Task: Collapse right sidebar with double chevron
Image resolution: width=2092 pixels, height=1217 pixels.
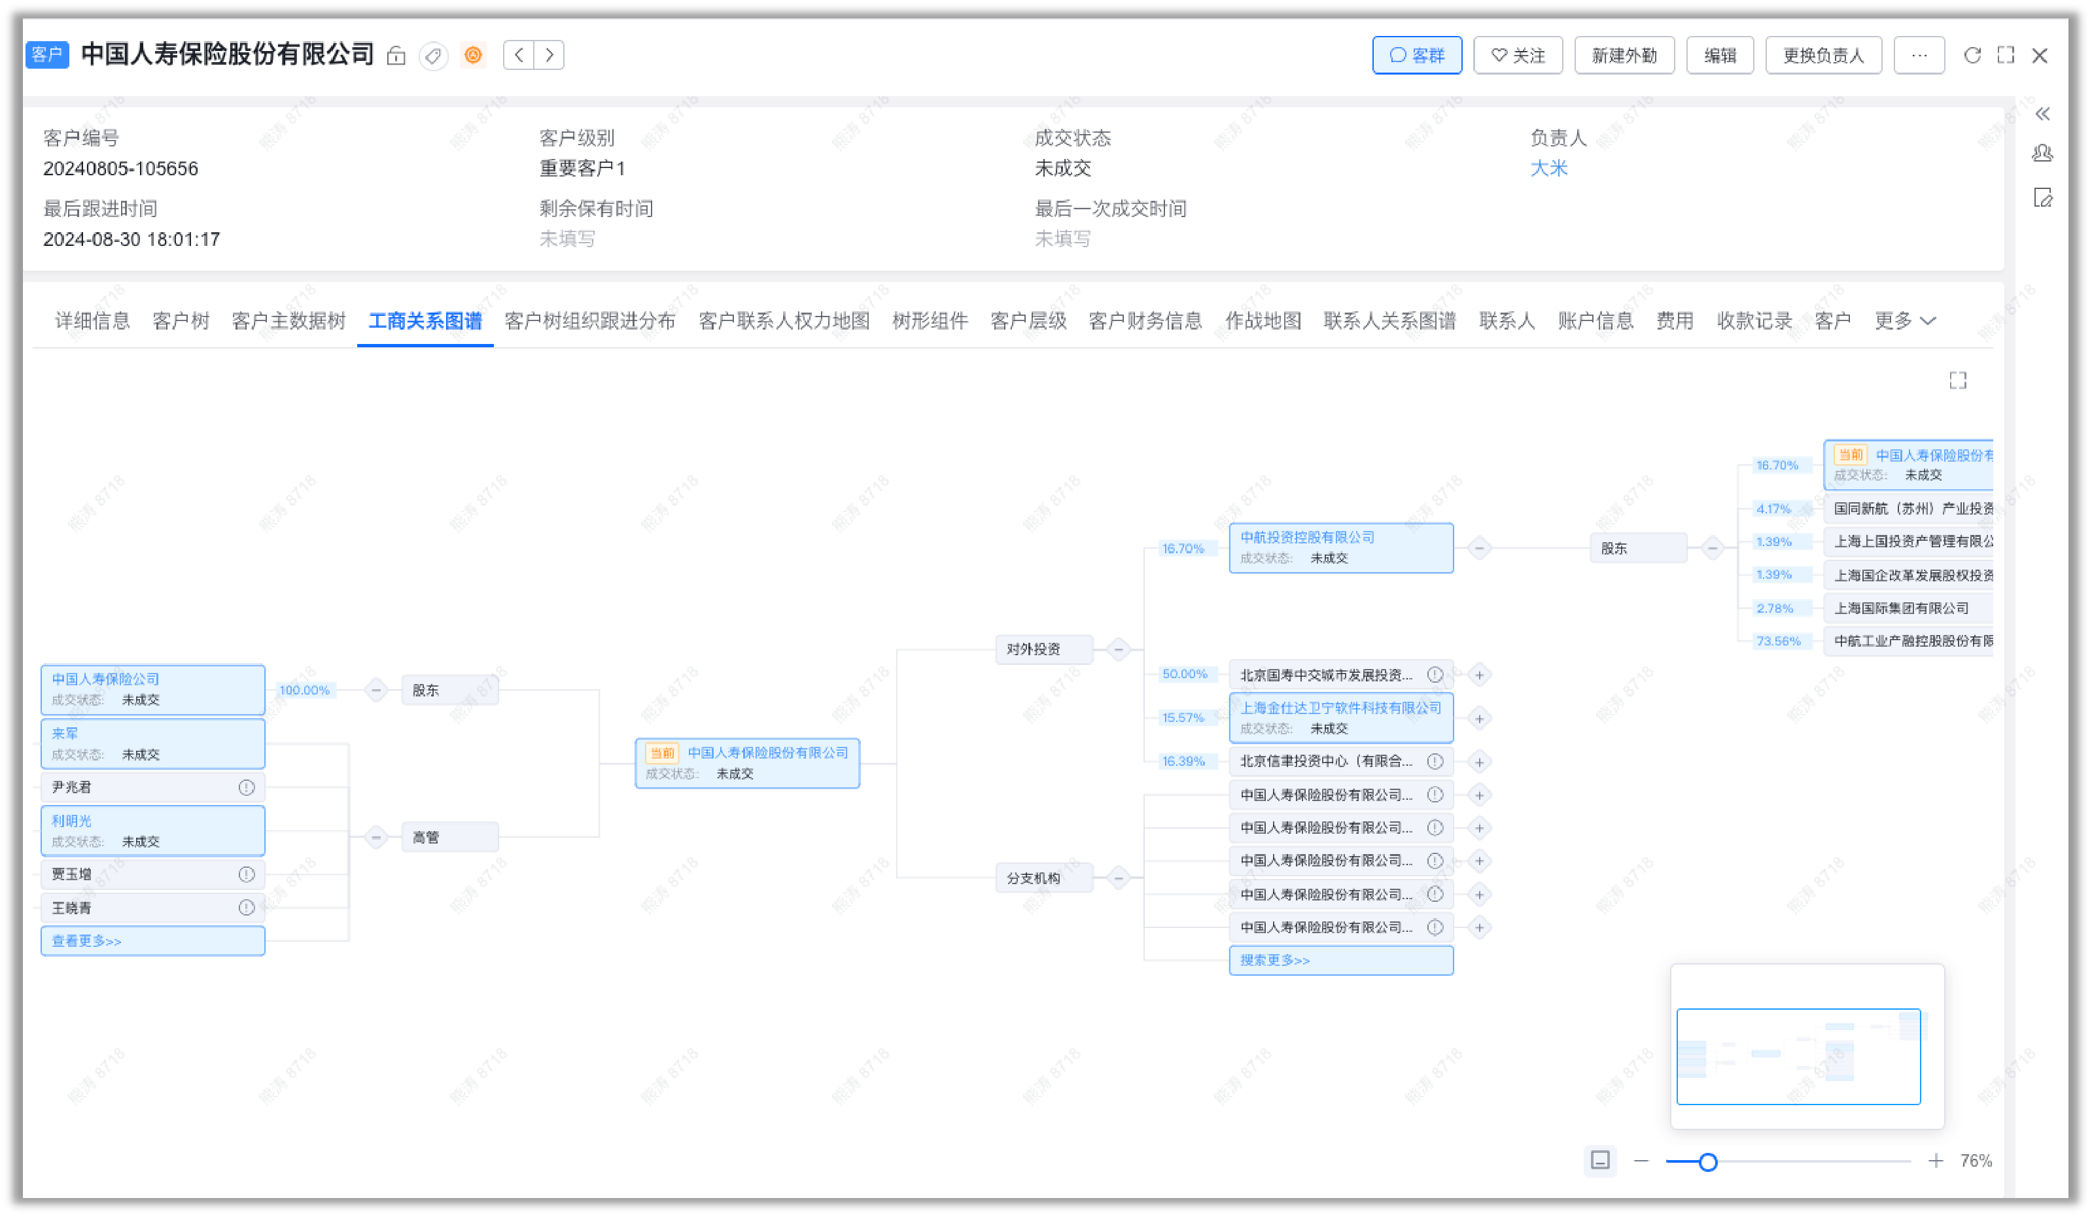Action: (2043, 114)
